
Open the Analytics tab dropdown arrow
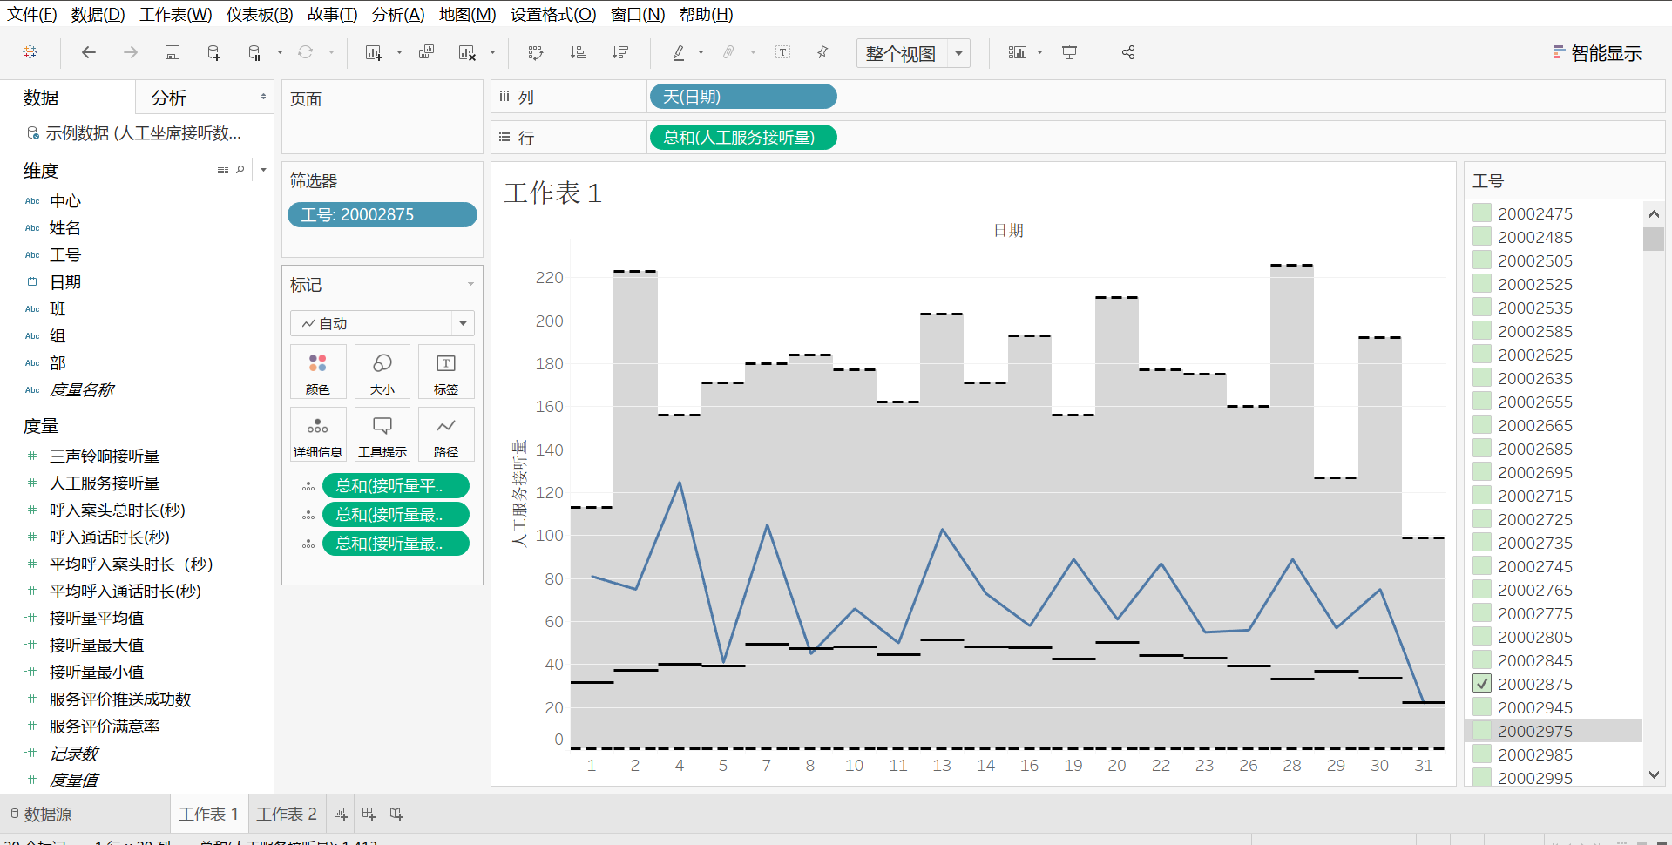pos(263,97)
